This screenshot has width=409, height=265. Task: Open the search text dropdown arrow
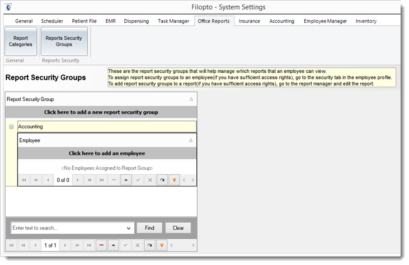coord(129,228)
